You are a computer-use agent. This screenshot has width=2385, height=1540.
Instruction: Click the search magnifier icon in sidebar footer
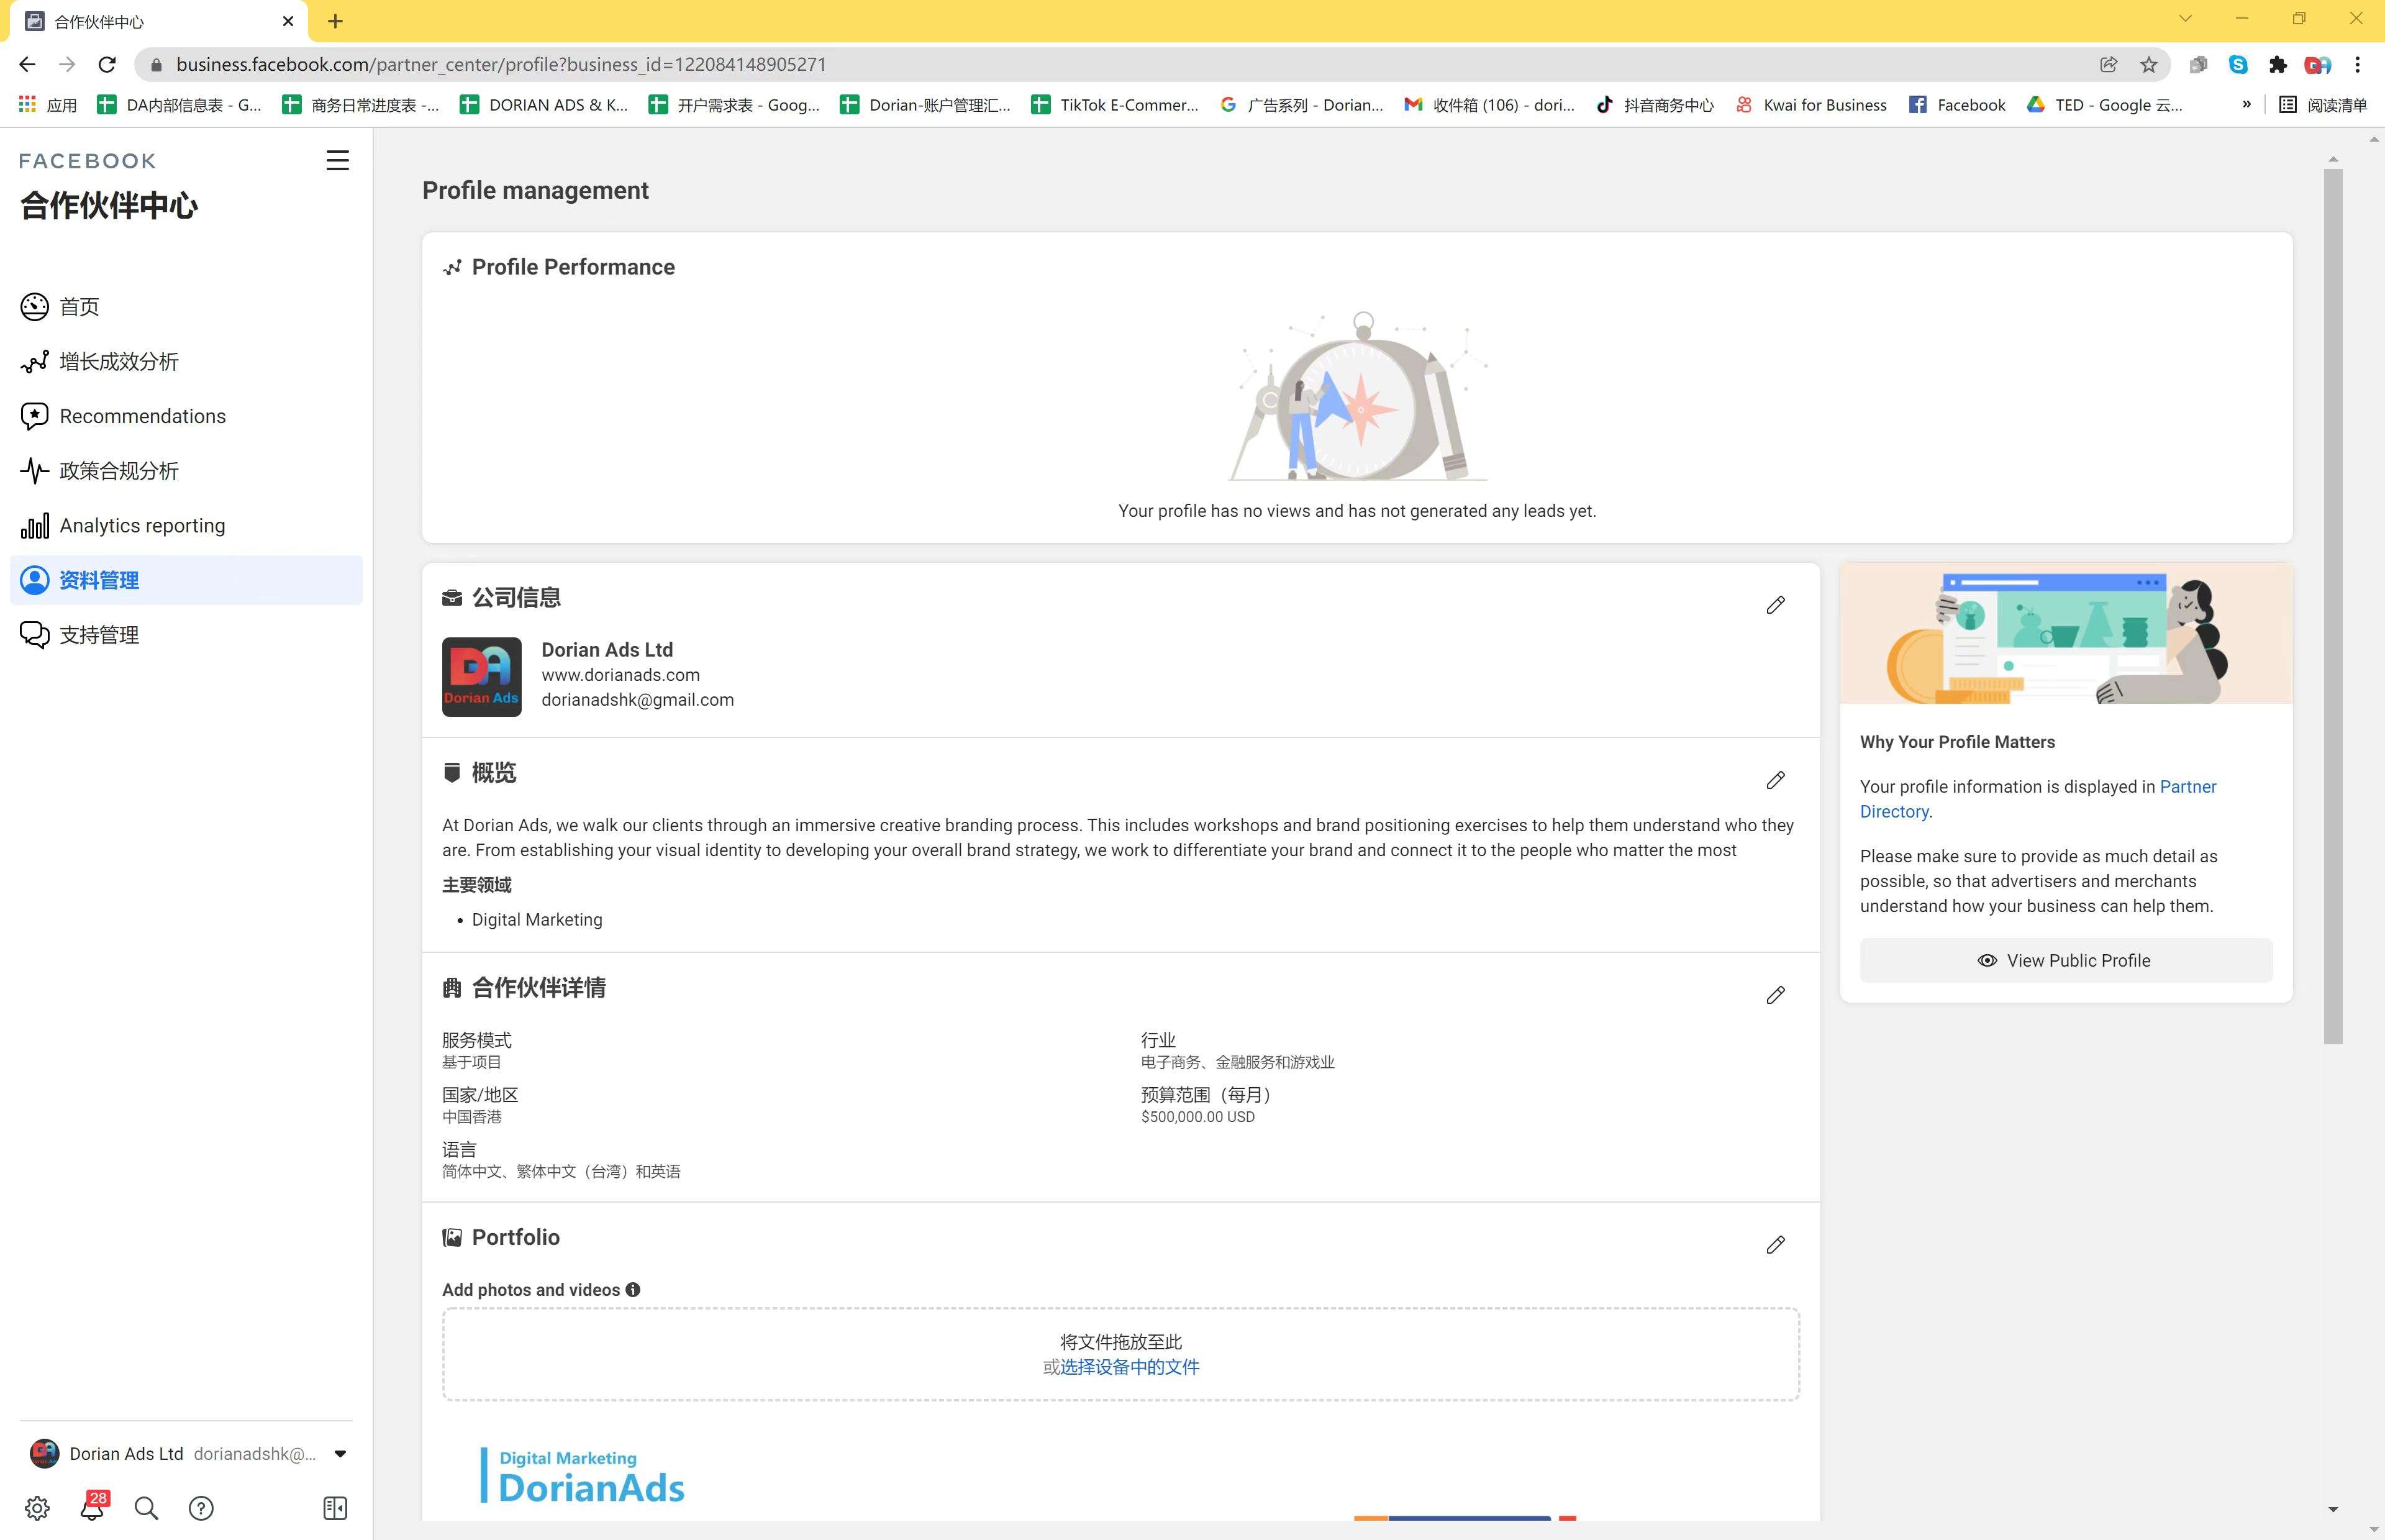[x=146, y=1508]
